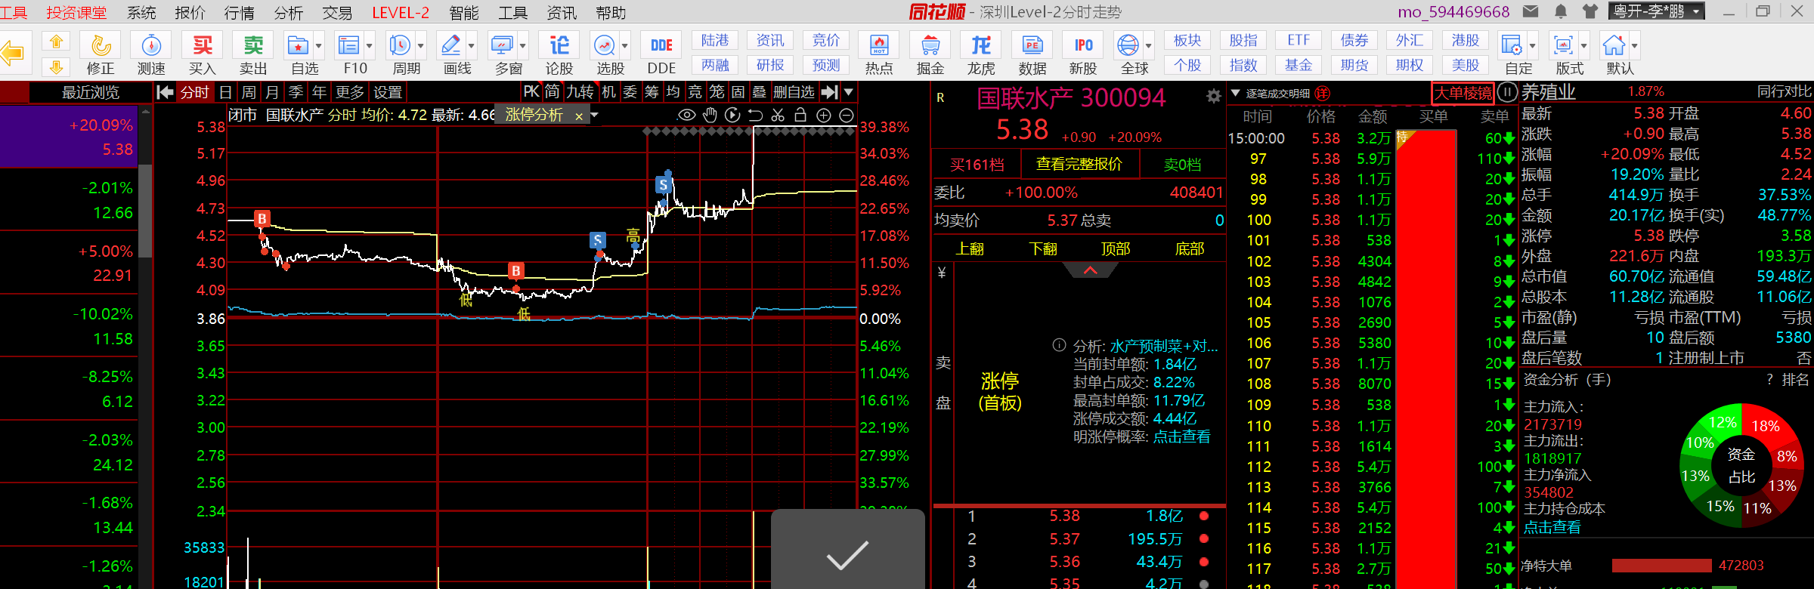Toggle the lock icon on chart toolbar

pyautogui.click(x=800, y=115)
